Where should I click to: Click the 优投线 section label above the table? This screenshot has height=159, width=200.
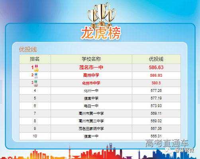coord(28,50)
